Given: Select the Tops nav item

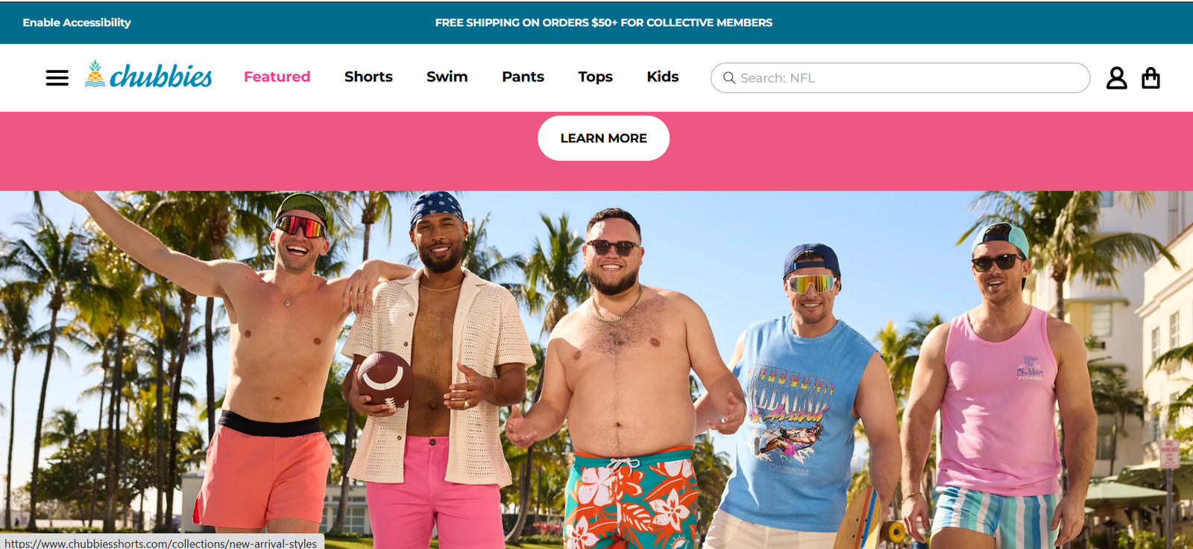Looking at the screenshot, I should click(x=595, y=77).
